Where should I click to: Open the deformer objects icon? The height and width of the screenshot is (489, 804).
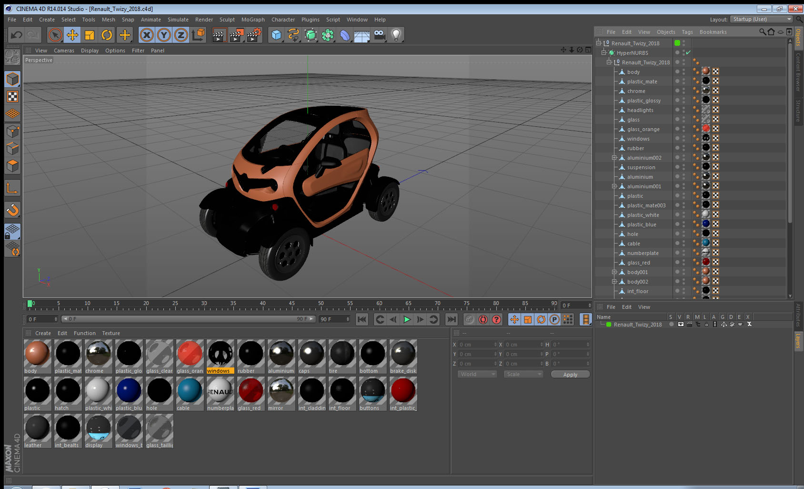click(345, 35)
